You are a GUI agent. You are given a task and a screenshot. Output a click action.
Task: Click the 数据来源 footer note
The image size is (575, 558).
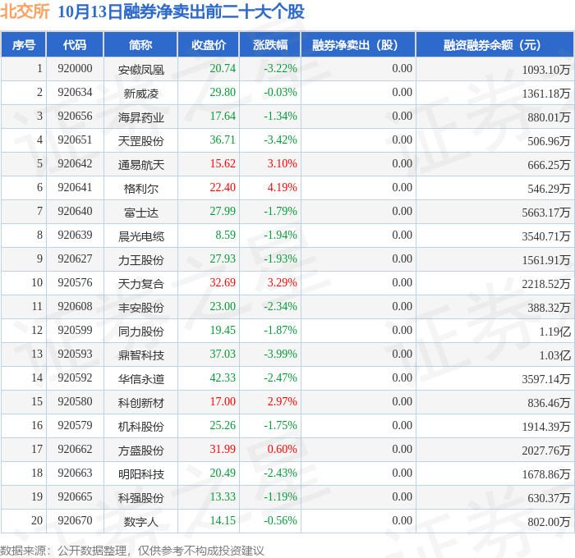coord(132,551)
